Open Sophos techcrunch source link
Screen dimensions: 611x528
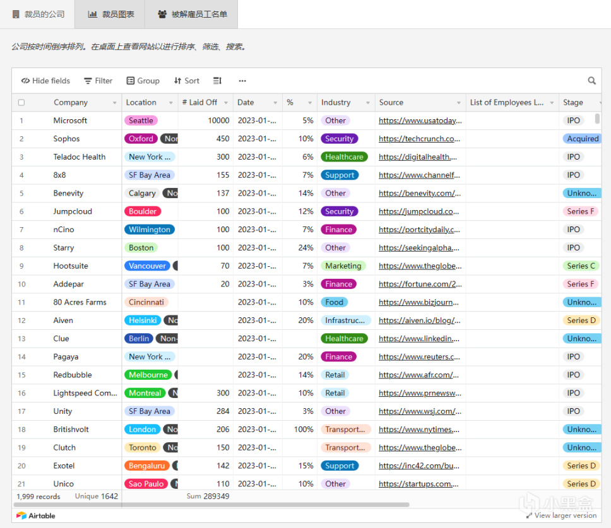[x=419, y=139]
